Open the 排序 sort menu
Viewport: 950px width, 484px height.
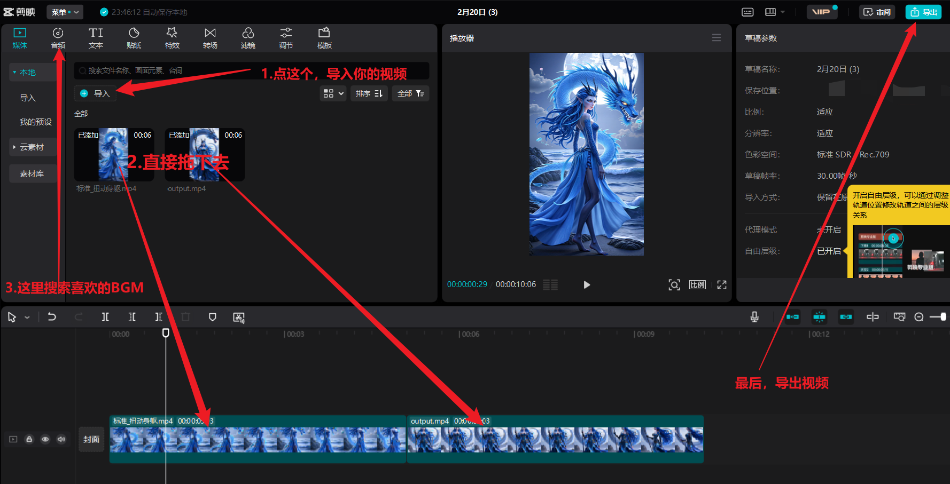click(369, 93)
